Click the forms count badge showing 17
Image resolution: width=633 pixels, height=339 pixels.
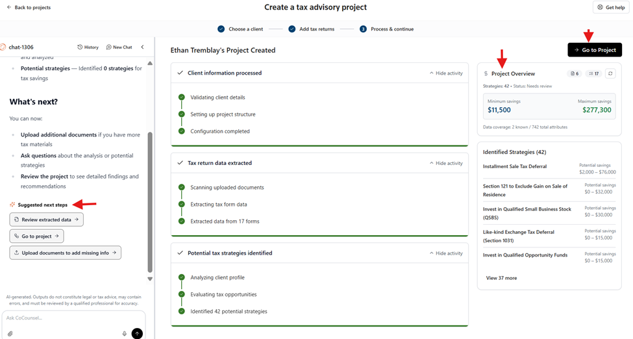tap(593, 74)
